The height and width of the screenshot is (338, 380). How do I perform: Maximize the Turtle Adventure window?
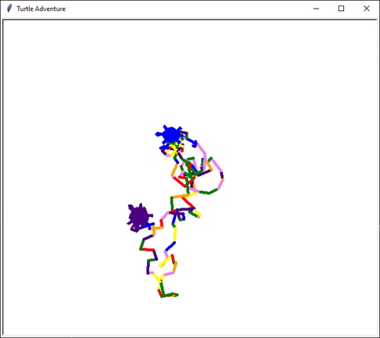pyautogui.click(x=341, y=9)
